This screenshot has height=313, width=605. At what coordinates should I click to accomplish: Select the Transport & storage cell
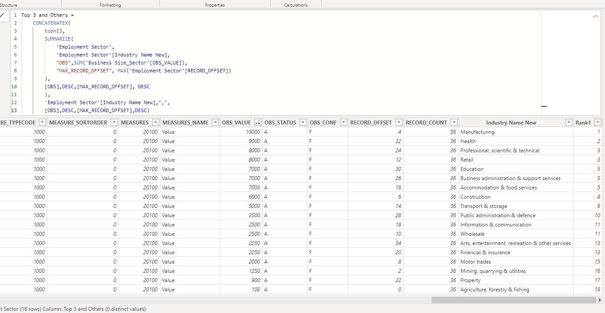[x=516, y=206]
